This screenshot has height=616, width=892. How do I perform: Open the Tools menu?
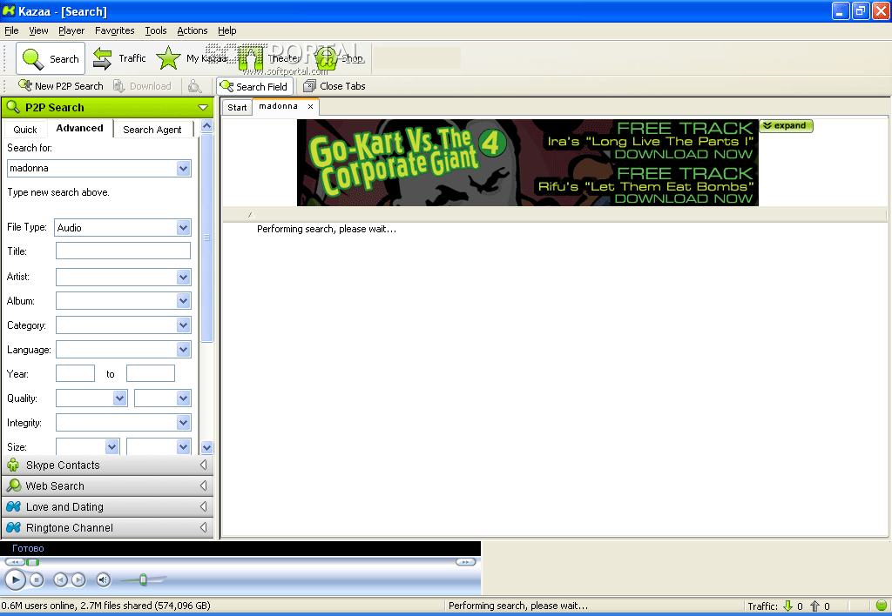point(155,30)
